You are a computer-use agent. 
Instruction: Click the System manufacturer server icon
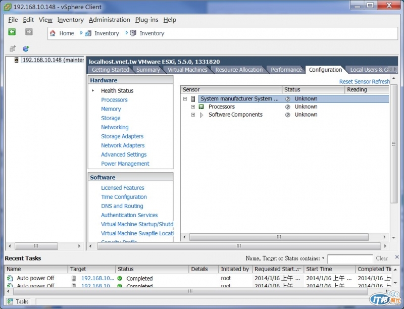click(x=193, y=99)
